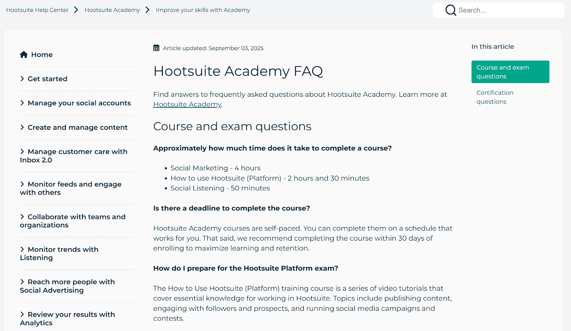Click the chevron beside Create and manage content
571x331 pixels.
22,127
